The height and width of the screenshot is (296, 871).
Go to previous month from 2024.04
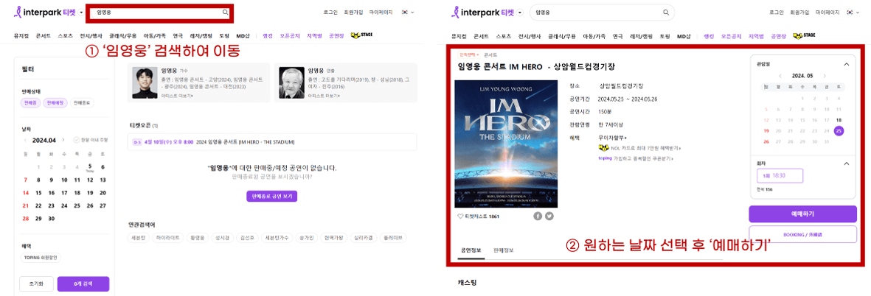(x=25, y=140)
